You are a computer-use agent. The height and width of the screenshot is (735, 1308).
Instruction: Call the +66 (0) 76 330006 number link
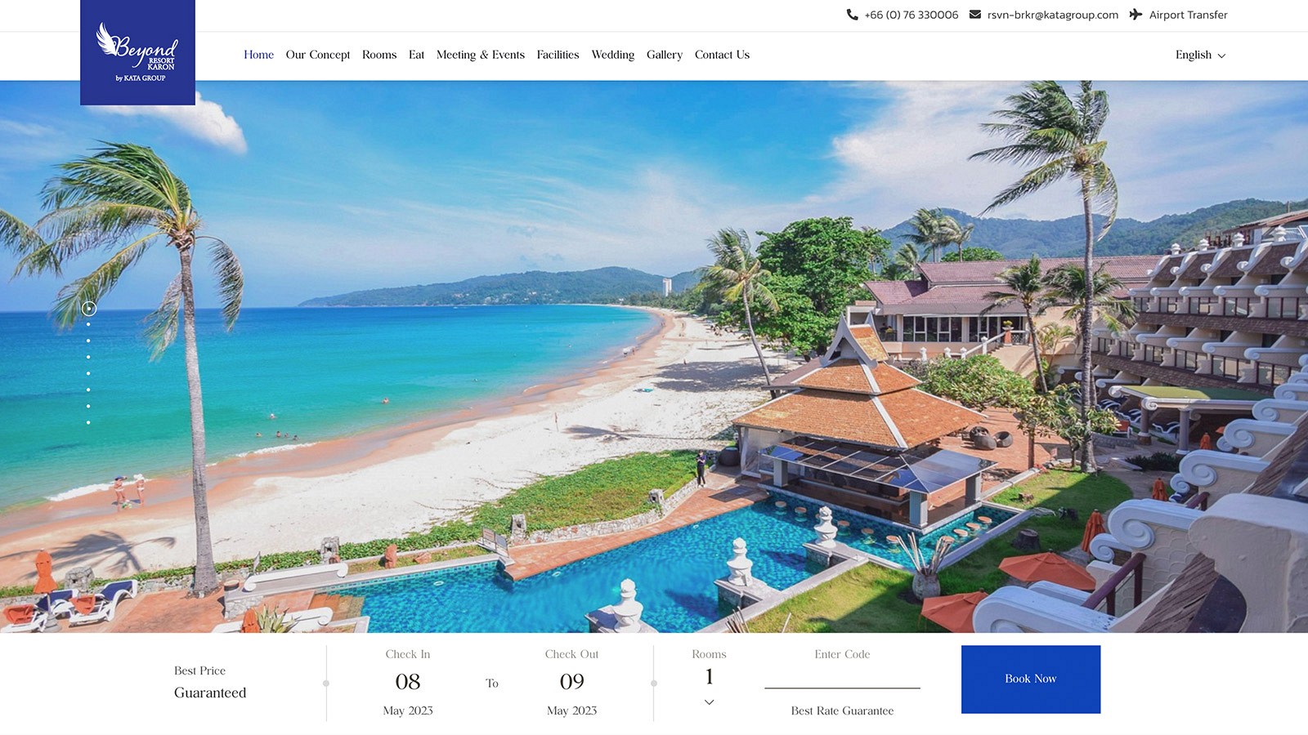pyautogui.click(x=912, y=15)
